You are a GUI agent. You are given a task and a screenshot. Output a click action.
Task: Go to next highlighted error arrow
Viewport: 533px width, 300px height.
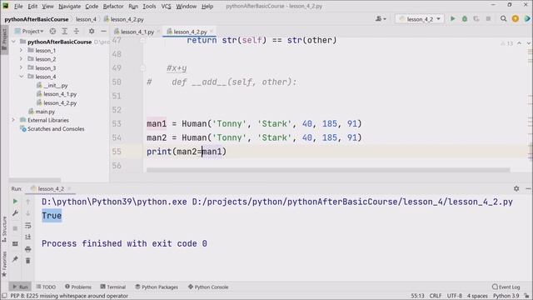(528, 43)
